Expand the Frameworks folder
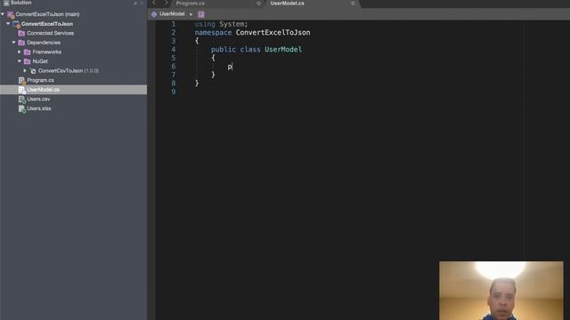The width and height of the screenshot is (570, 320). pos(20,52)
